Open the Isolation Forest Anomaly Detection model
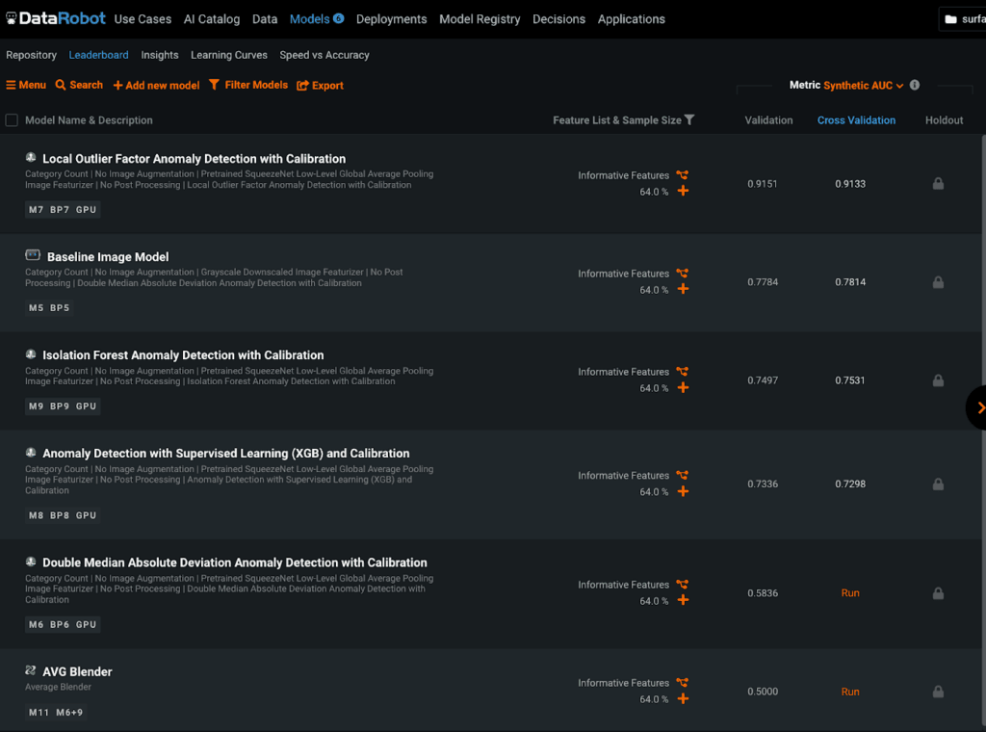This screenshot has height=732, width=986. coord(183,354)
